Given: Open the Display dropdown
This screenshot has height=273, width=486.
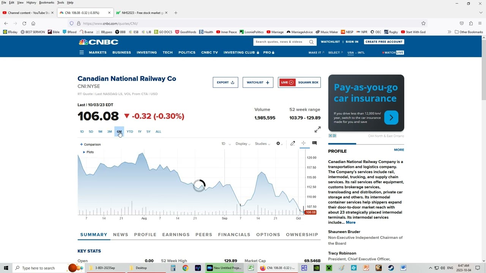Looking at the screenshot, I should (x=243, y=144).
